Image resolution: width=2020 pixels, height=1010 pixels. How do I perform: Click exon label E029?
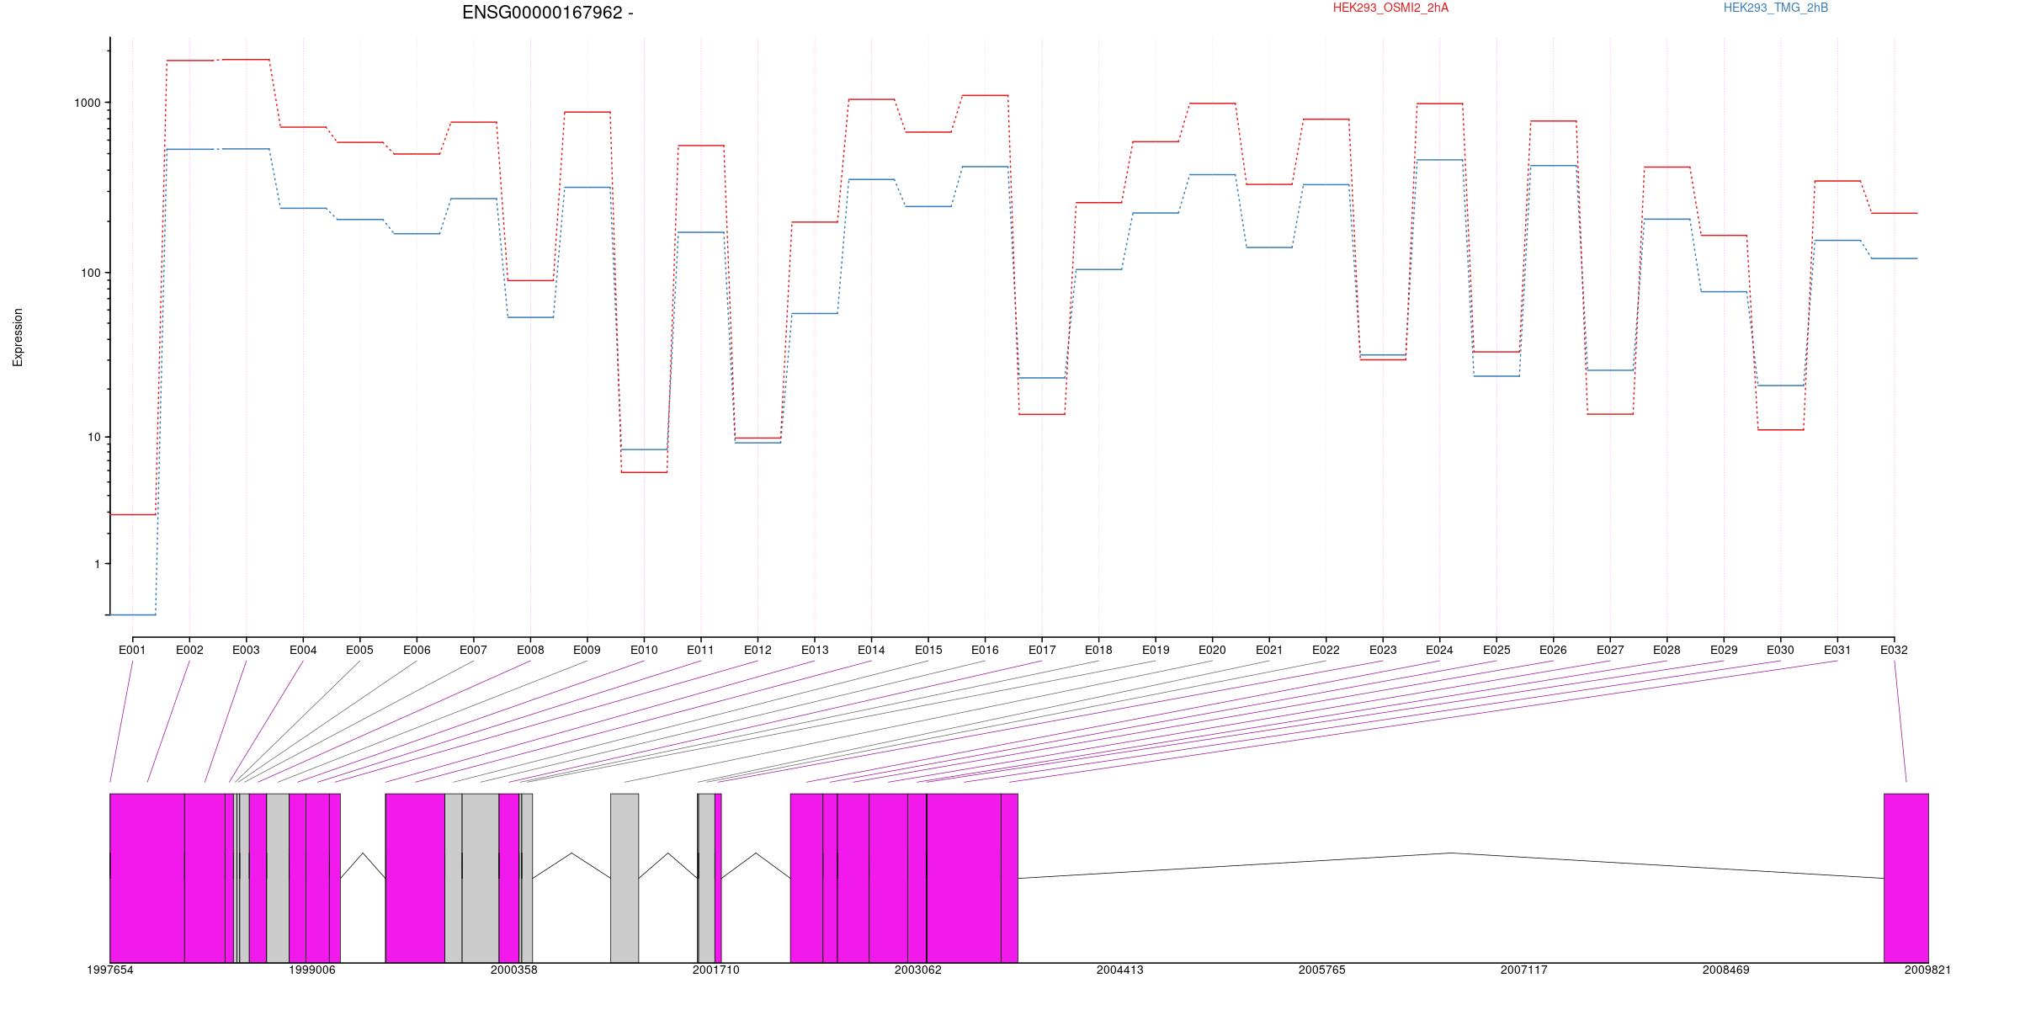1724,650
